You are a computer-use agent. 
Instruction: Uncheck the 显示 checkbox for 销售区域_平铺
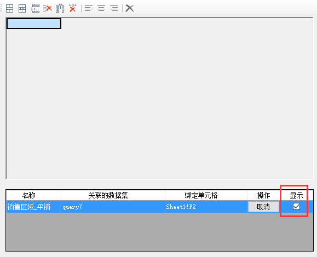click(296, 207)
